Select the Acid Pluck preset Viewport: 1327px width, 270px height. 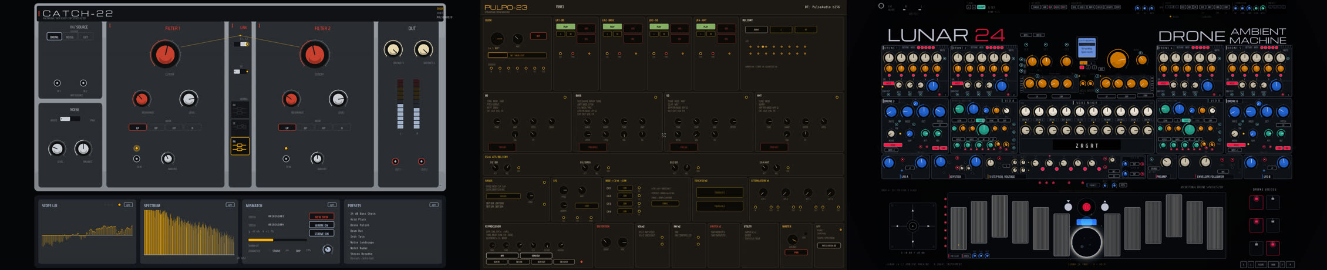(358, 220)
